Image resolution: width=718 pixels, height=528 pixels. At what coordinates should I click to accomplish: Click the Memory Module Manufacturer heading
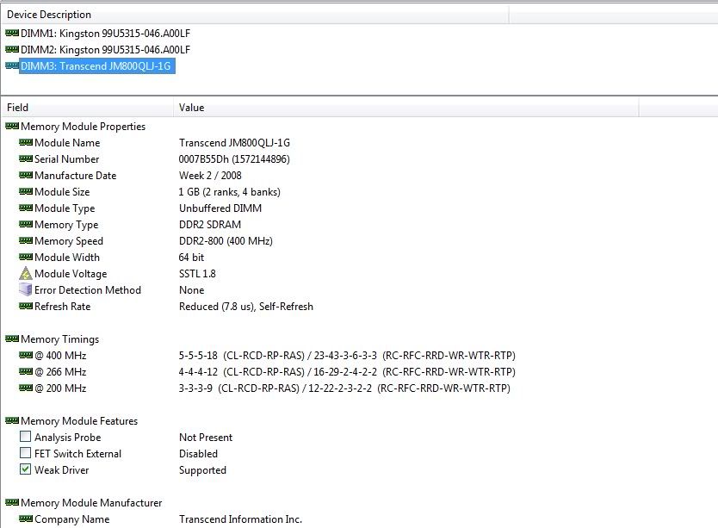coord(91,503)
